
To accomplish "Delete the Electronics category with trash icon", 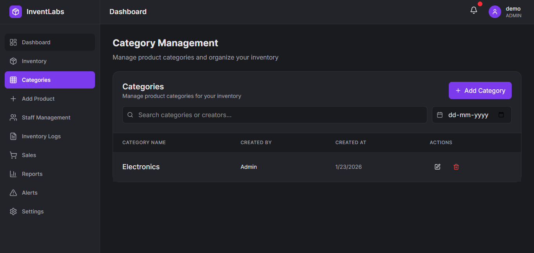I will coord(456,167).
